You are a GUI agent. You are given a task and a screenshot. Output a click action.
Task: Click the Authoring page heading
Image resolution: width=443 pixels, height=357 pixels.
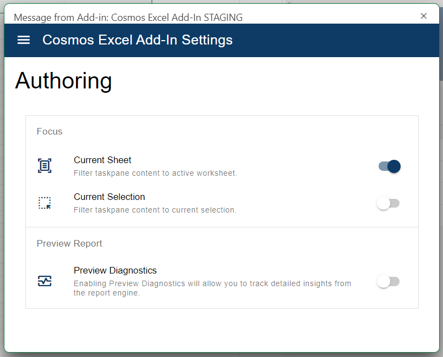pos(64,81)
